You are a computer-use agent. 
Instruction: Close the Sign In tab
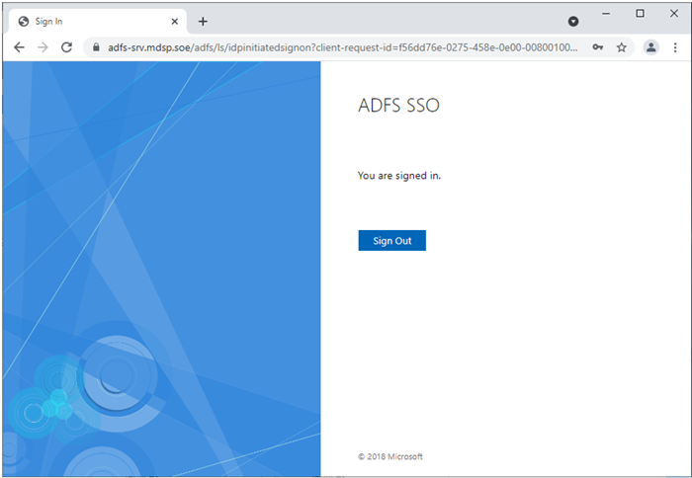(175, 21)
